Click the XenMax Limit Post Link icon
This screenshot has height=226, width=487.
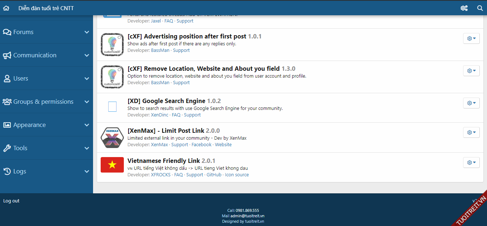tap(112, 137)
